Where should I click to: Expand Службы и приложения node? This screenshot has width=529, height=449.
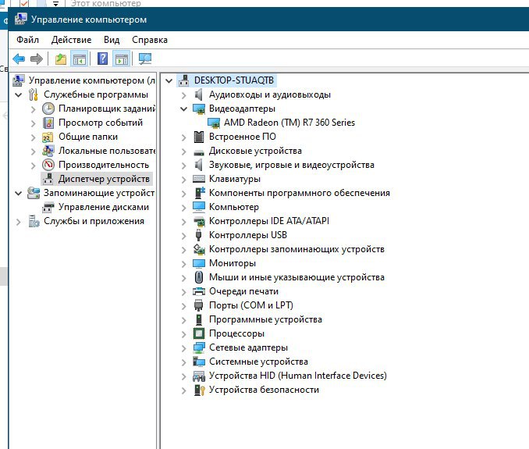(18, 222)
